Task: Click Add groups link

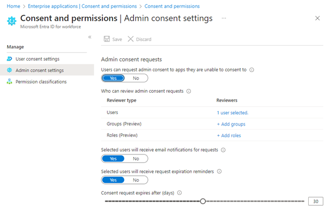Action: [231, 124]
